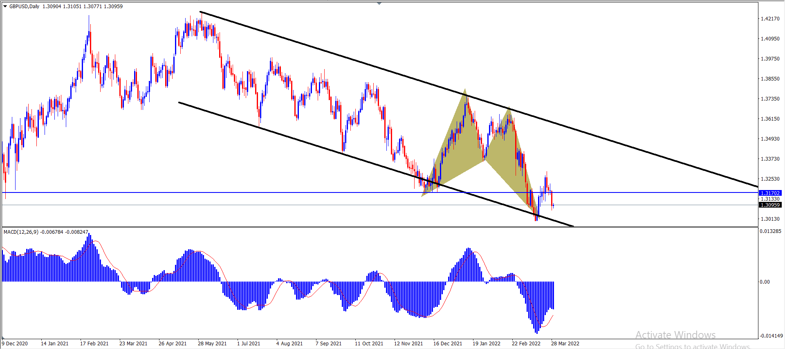Click the 1.33730 price axis label
The image size is (785, 349).
tap(770, 159)
